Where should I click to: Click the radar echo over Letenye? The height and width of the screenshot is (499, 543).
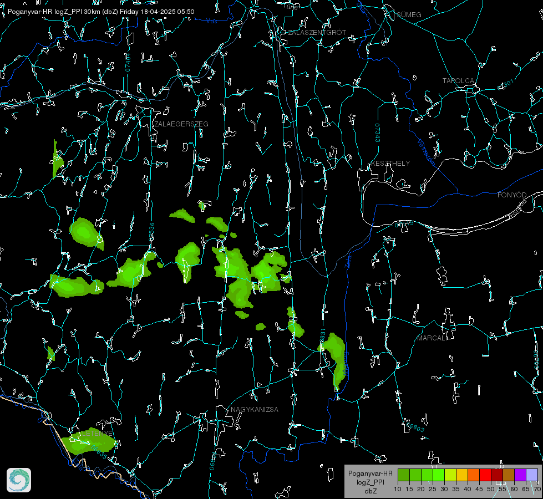89,441
